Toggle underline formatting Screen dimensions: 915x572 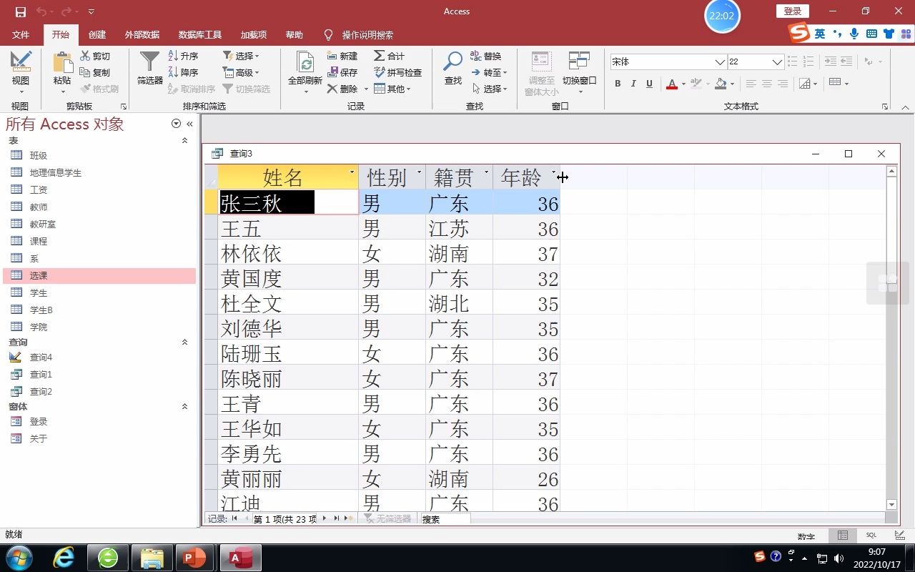(651, 84)
